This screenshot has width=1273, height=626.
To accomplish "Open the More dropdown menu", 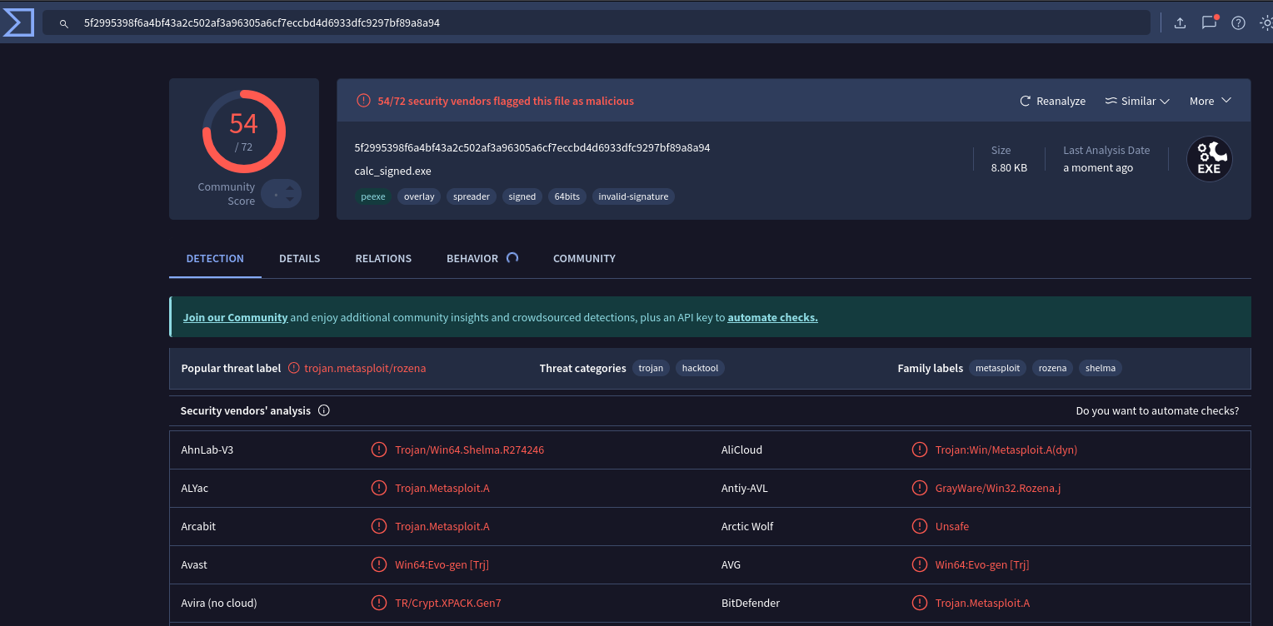I will pyautogui.click(x=1210, y=101).
